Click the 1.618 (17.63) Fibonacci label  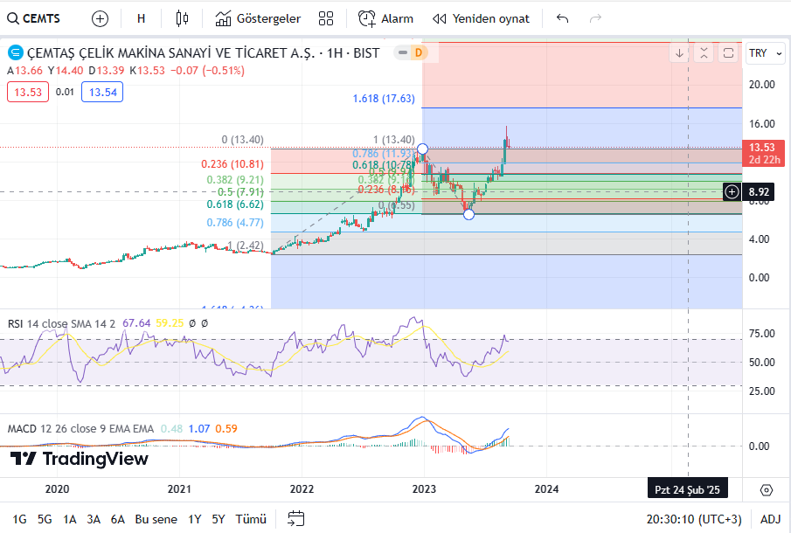[384, 99]
